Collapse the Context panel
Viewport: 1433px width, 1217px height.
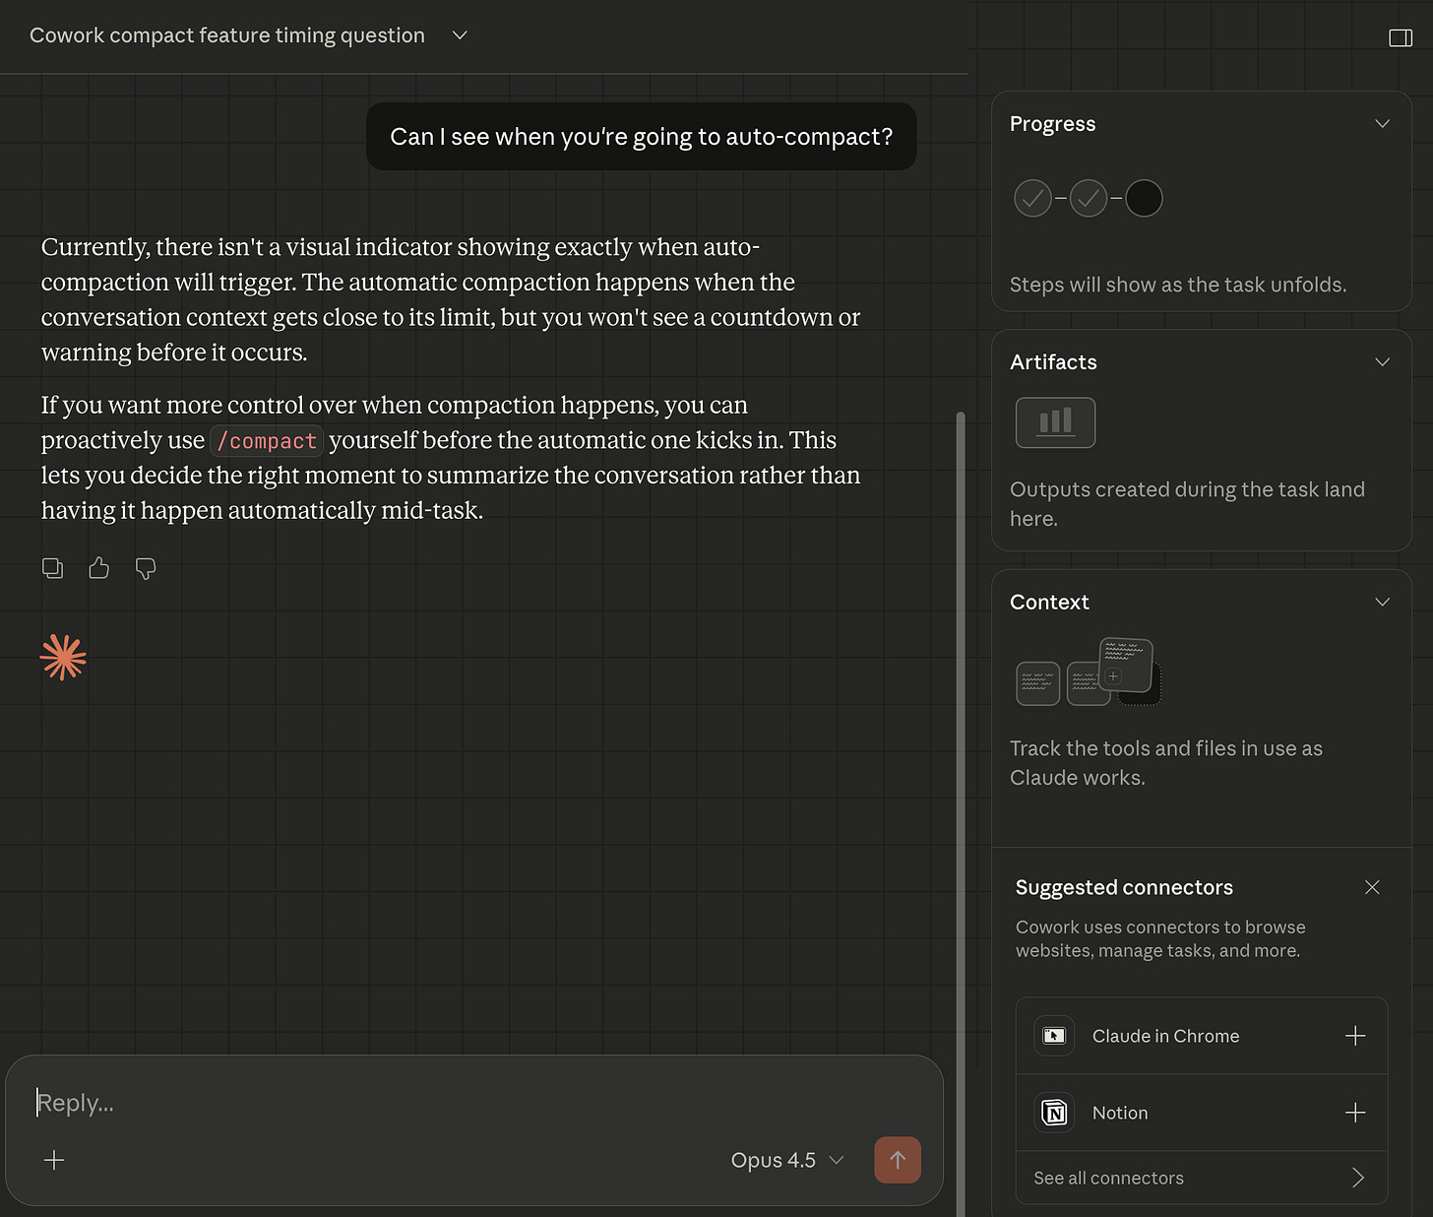[x=1382, y=602]
